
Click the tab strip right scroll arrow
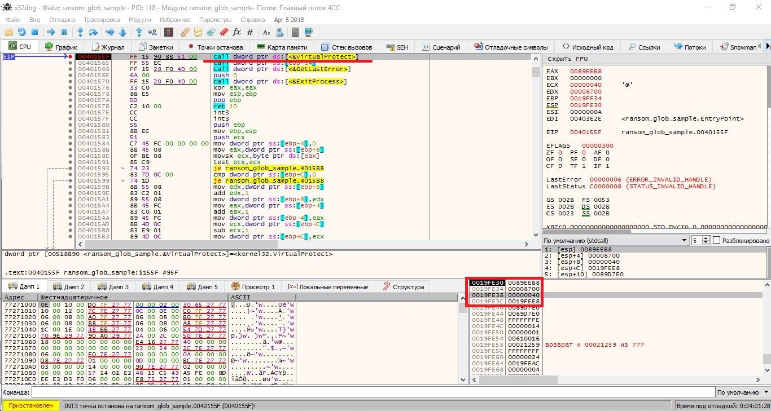pyautogui.click(x=767, y=47)
